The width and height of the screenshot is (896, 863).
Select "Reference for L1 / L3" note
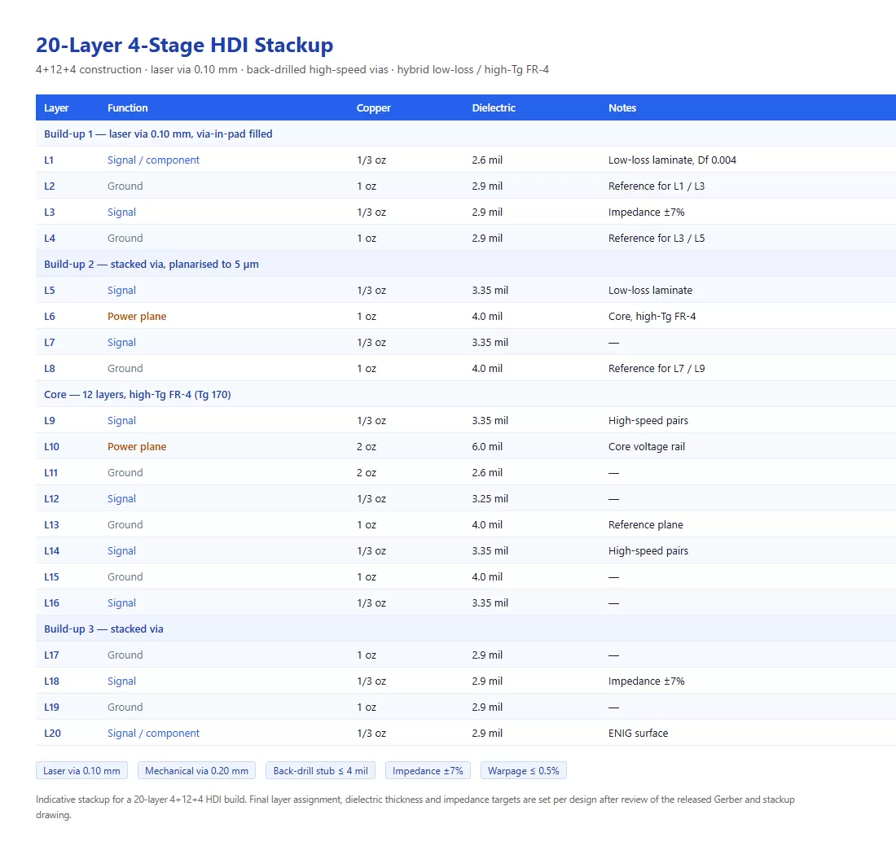pyautogui.click(x=656, y=186)
